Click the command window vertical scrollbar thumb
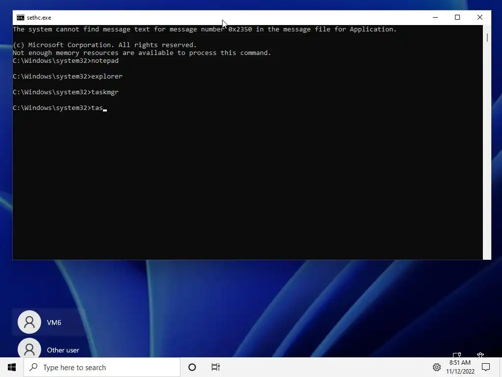Viewport: 502px width, 377px height. point(487,37)
